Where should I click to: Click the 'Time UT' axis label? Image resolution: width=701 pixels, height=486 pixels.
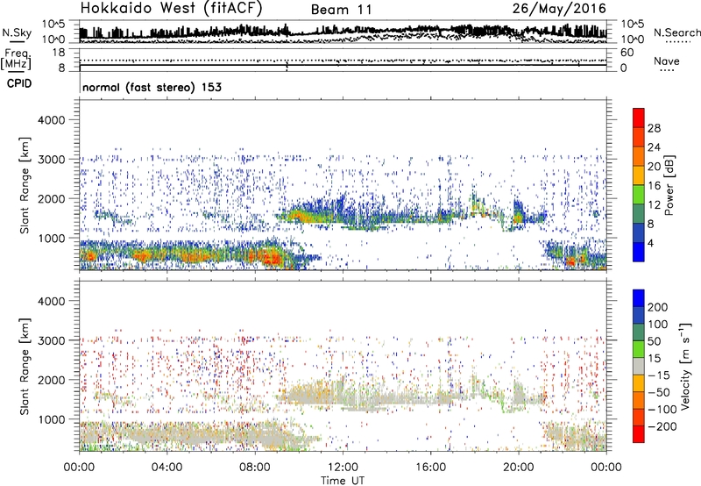343,480
